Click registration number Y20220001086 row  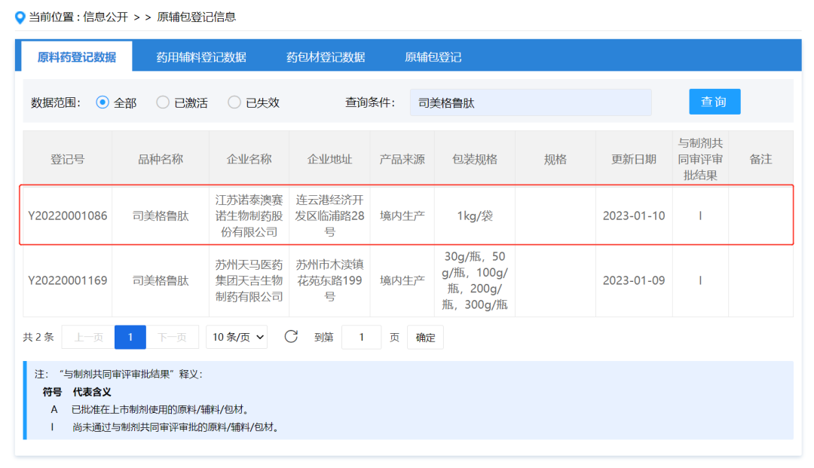68,216
